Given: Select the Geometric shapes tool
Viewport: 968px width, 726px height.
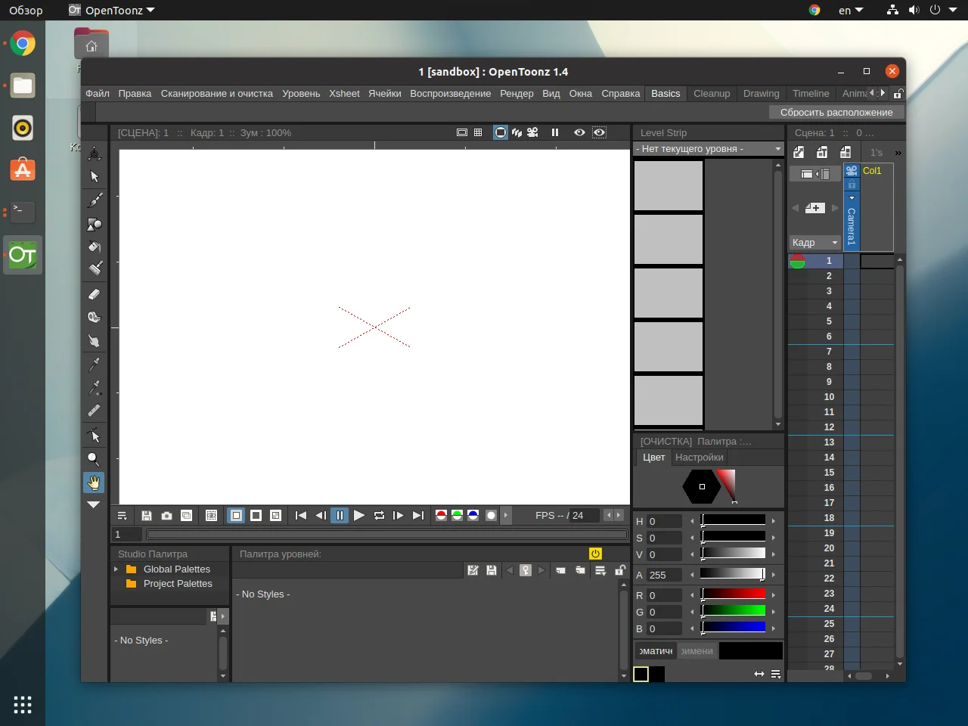Looking at the screenshot, I should 95,224.
